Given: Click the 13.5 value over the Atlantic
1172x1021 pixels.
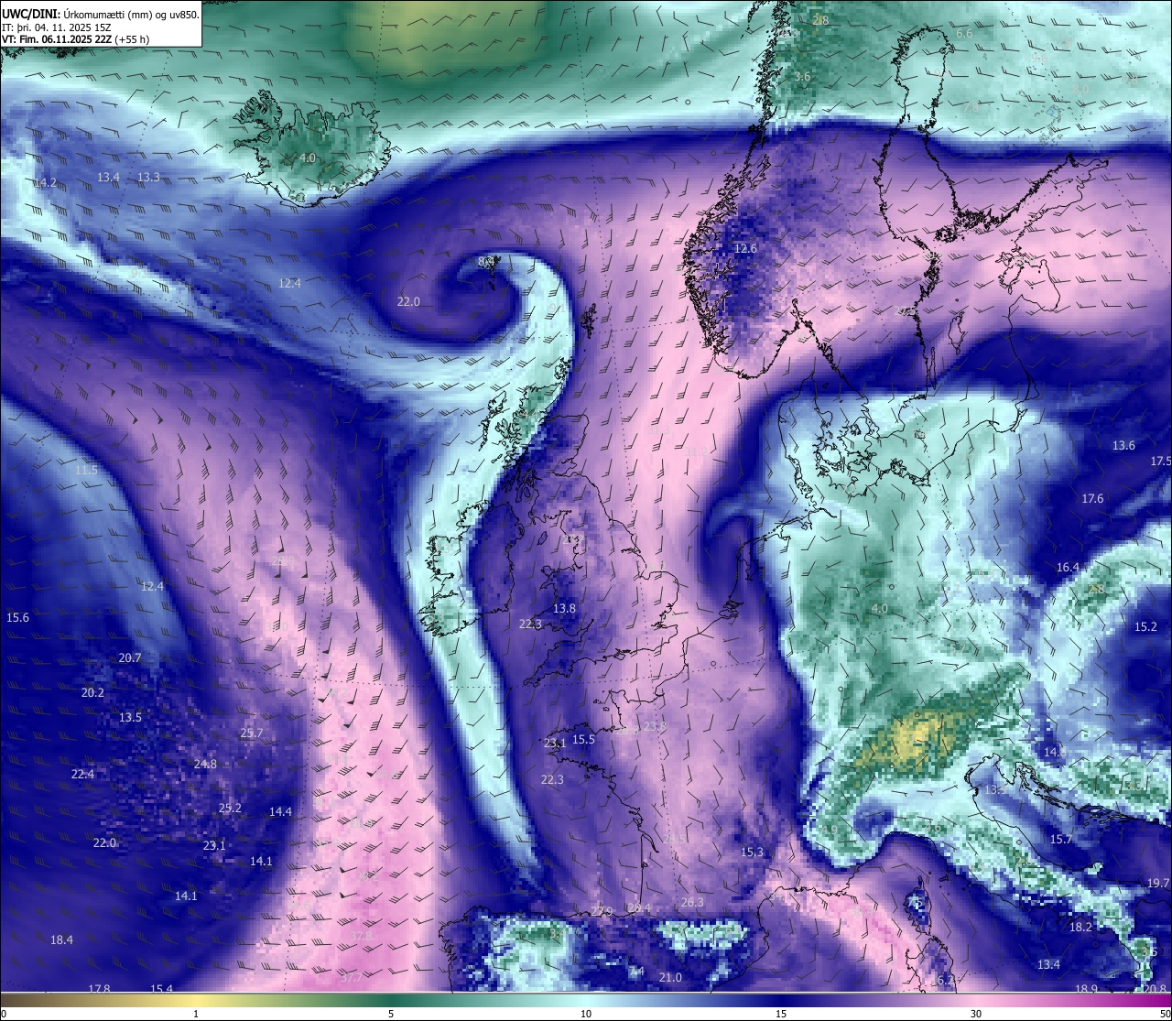Looking at the screenshot, I should 130,718.
